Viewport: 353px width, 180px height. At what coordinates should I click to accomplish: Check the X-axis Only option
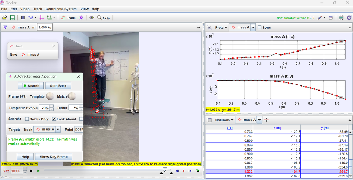(x=27, y=119)
